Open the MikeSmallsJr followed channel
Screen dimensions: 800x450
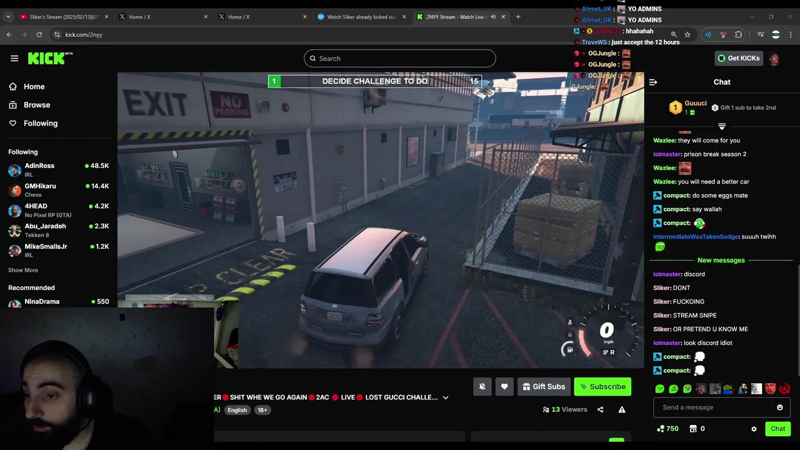coord(59,250)
